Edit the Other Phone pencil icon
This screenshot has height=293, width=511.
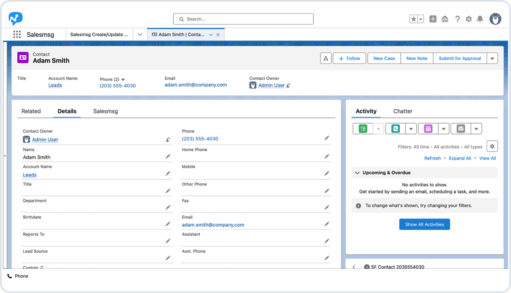[x=327, y=191]
